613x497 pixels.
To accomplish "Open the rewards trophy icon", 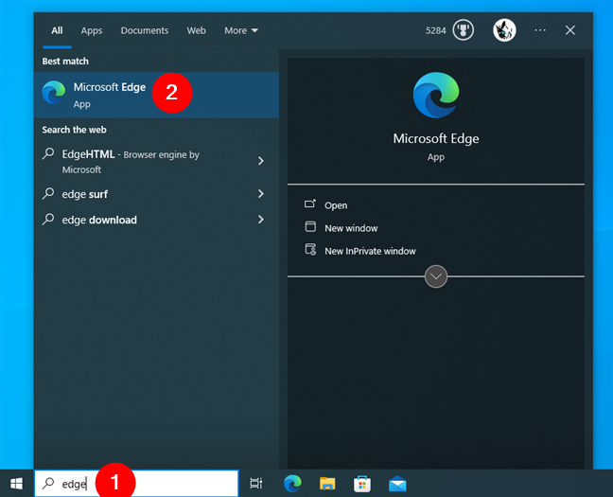I will 464,30.
